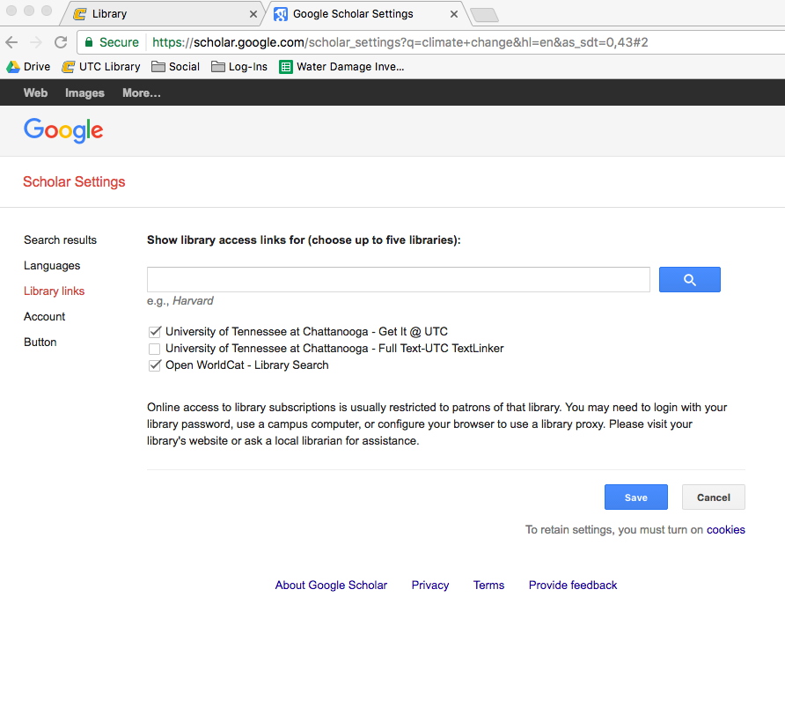The height and width of the screenshot is (722, 785).
Task: Click the Google logo
Action: (63, 130)
